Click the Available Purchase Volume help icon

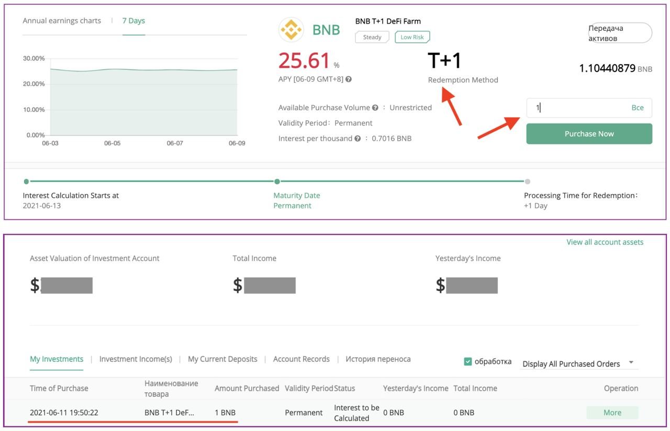click(375, 108)
